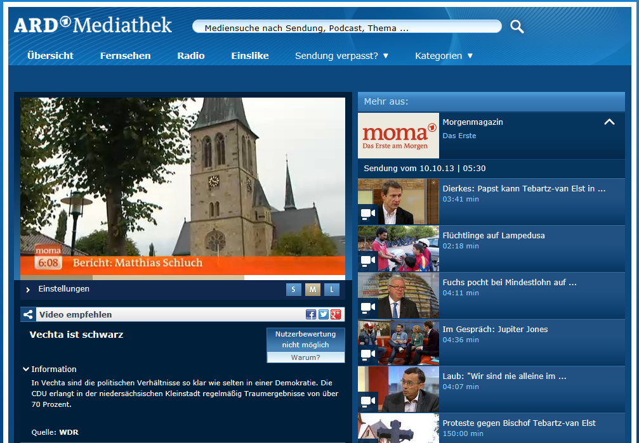Click the Mehr aus: header
This screenshot has height=443, width=639.
point(491,102)
